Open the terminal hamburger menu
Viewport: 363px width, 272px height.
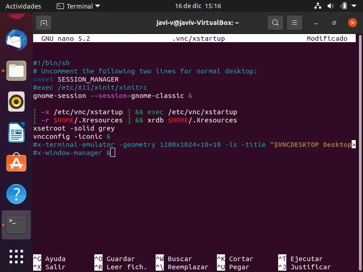coord(294,22)
